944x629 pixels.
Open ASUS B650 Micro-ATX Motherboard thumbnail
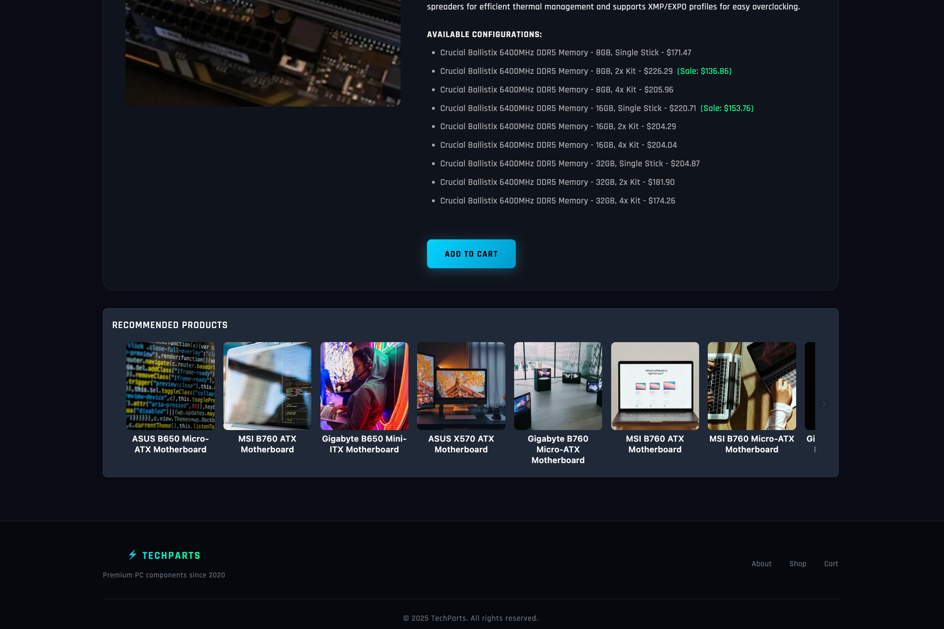pos(170,385)
